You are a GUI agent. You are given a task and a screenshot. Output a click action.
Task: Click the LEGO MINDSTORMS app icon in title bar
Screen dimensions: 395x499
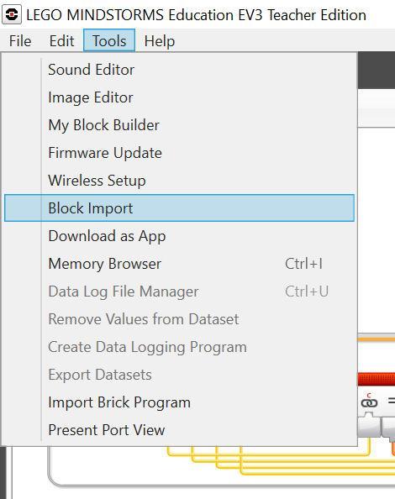coord(12,14)
